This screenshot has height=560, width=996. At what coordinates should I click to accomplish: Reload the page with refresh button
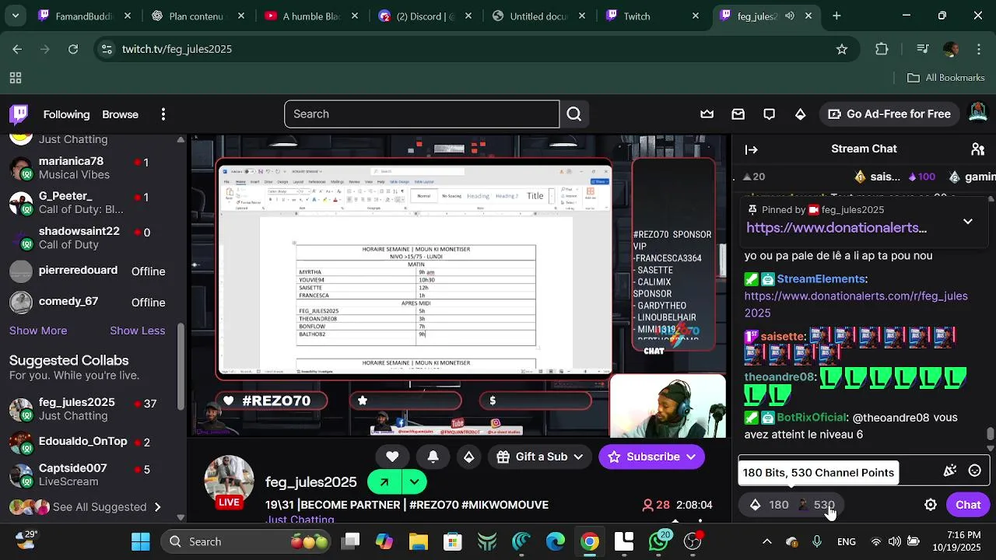click(73, 49)
